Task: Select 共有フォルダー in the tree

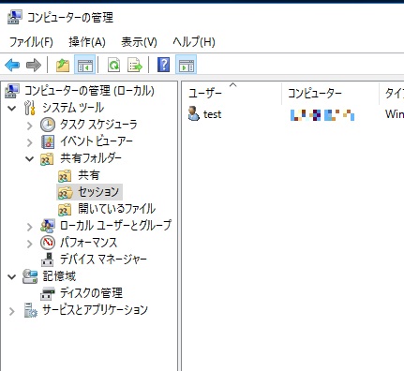Action: pos(91,158)
